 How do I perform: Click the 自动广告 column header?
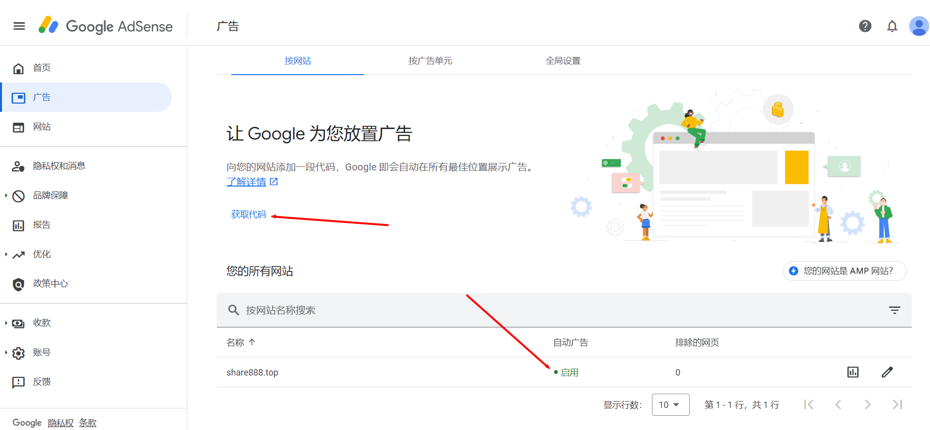pos(570,343)
